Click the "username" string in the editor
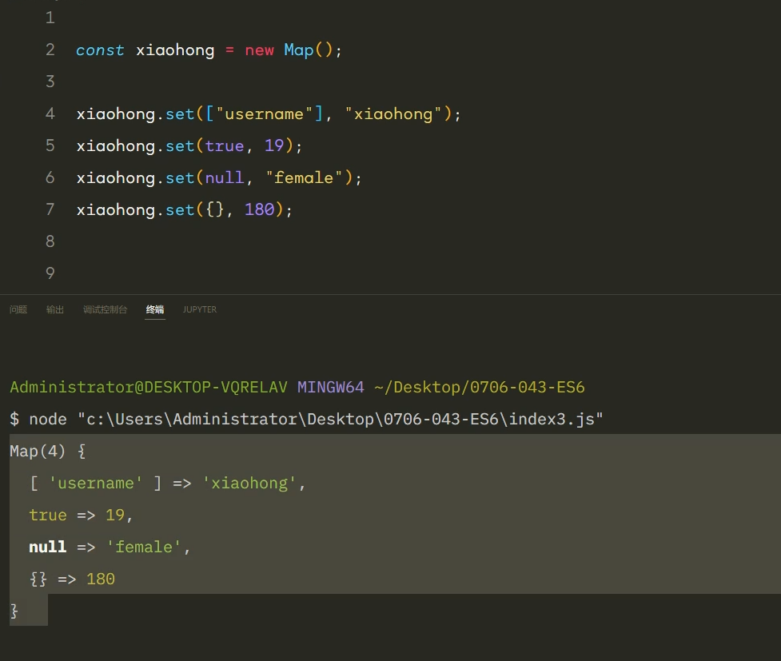This screenshot has width=781, height=661. 265,114
